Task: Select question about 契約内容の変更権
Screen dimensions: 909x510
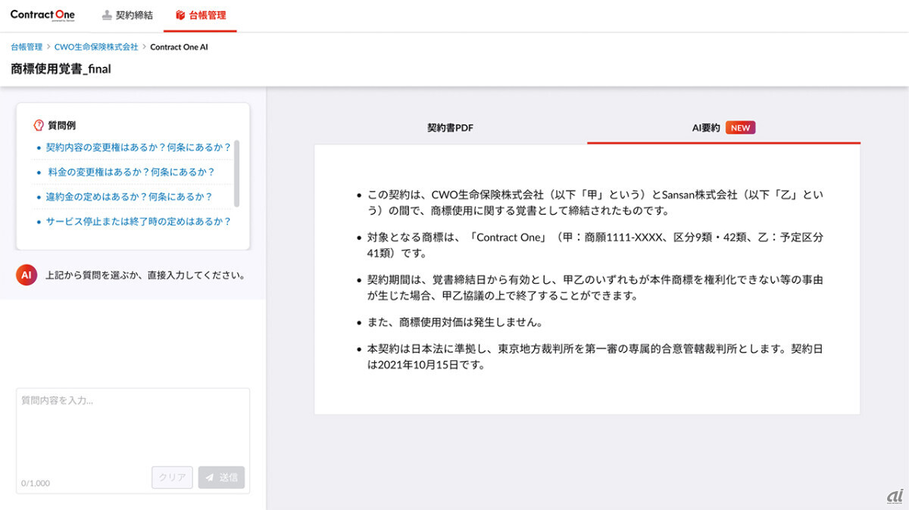Action: click(x=138, y=147)
